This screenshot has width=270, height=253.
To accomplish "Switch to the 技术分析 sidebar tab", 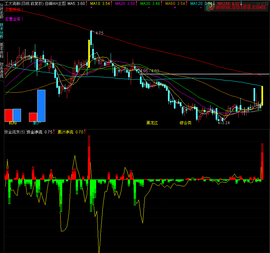I will click(2, 31).
